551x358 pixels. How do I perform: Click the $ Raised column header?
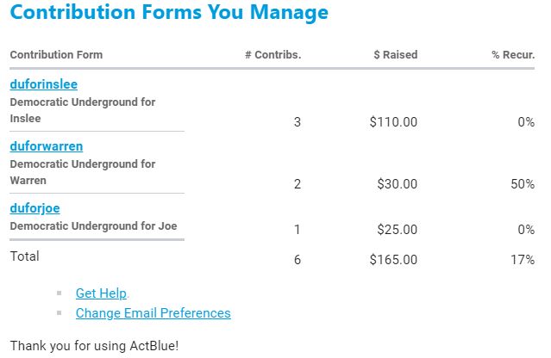coord(395,55)
